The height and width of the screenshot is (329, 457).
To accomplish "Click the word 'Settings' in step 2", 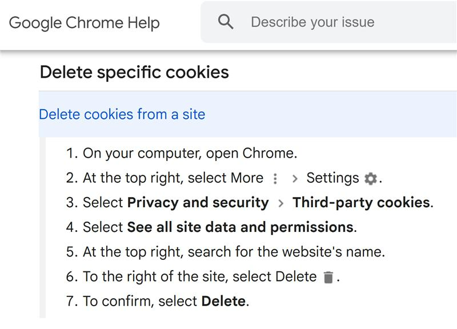I will click(x=332, y=178).
